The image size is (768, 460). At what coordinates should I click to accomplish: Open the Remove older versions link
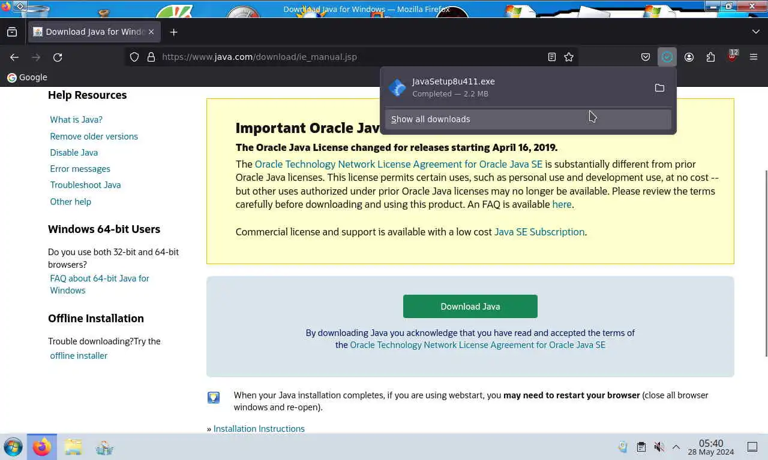(94, 136)
